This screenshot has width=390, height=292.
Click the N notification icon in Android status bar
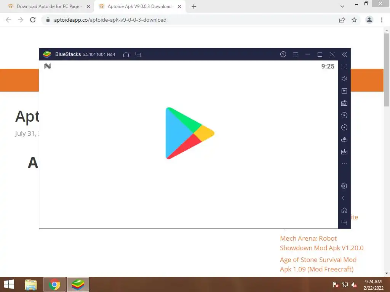[x=48, y=66]
